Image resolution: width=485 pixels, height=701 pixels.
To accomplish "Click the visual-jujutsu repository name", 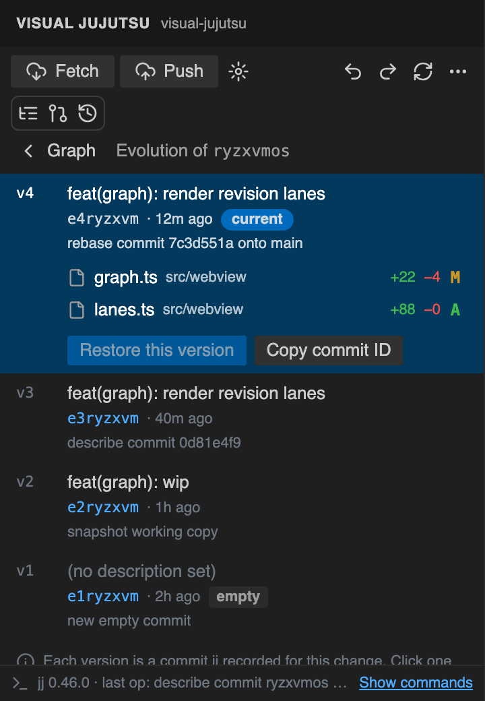I will [x=203, y=23].
